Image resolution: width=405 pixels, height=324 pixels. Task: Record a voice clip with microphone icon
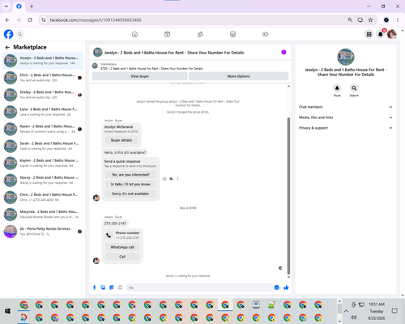click(x=95, y=288)
